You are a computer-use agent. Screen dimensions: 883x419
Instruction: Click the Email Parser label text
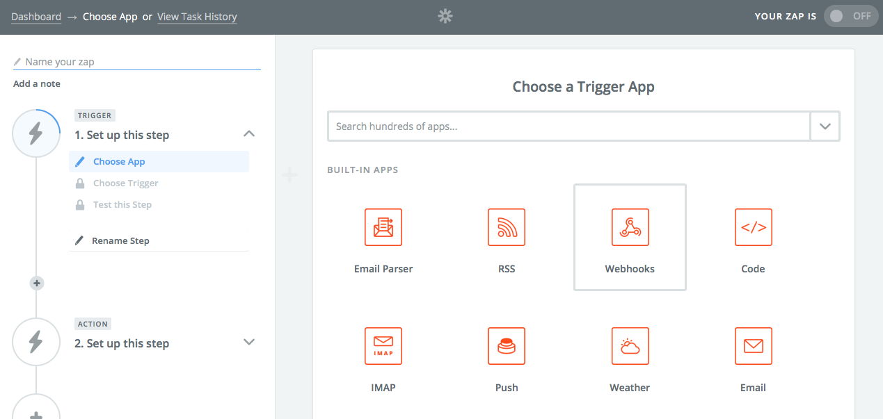click(383, 269)
